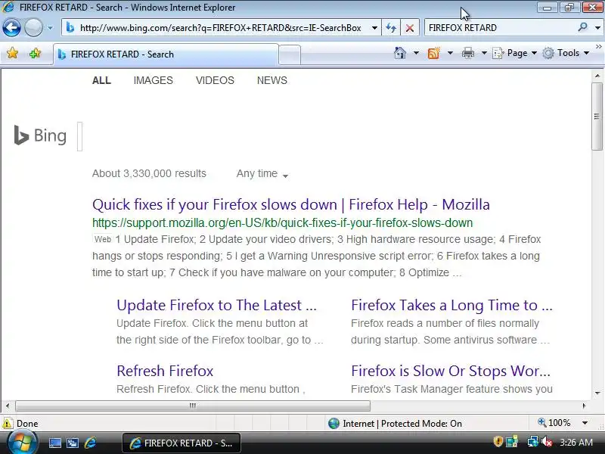Expand the zoom level dropdown arrow
605x454 pixels.
585,423
